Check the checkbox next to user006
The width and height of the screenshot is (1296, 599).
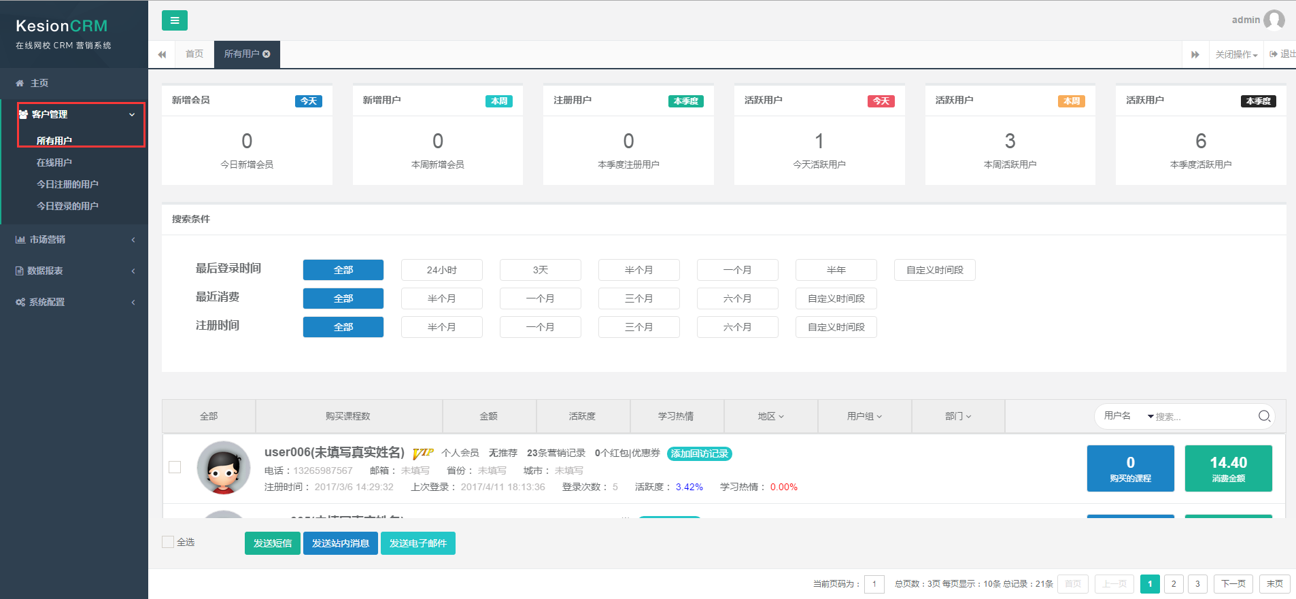click(175, 467)
